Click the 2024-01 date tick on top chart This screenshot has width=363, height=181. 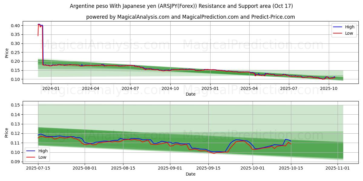coord(51,88)
